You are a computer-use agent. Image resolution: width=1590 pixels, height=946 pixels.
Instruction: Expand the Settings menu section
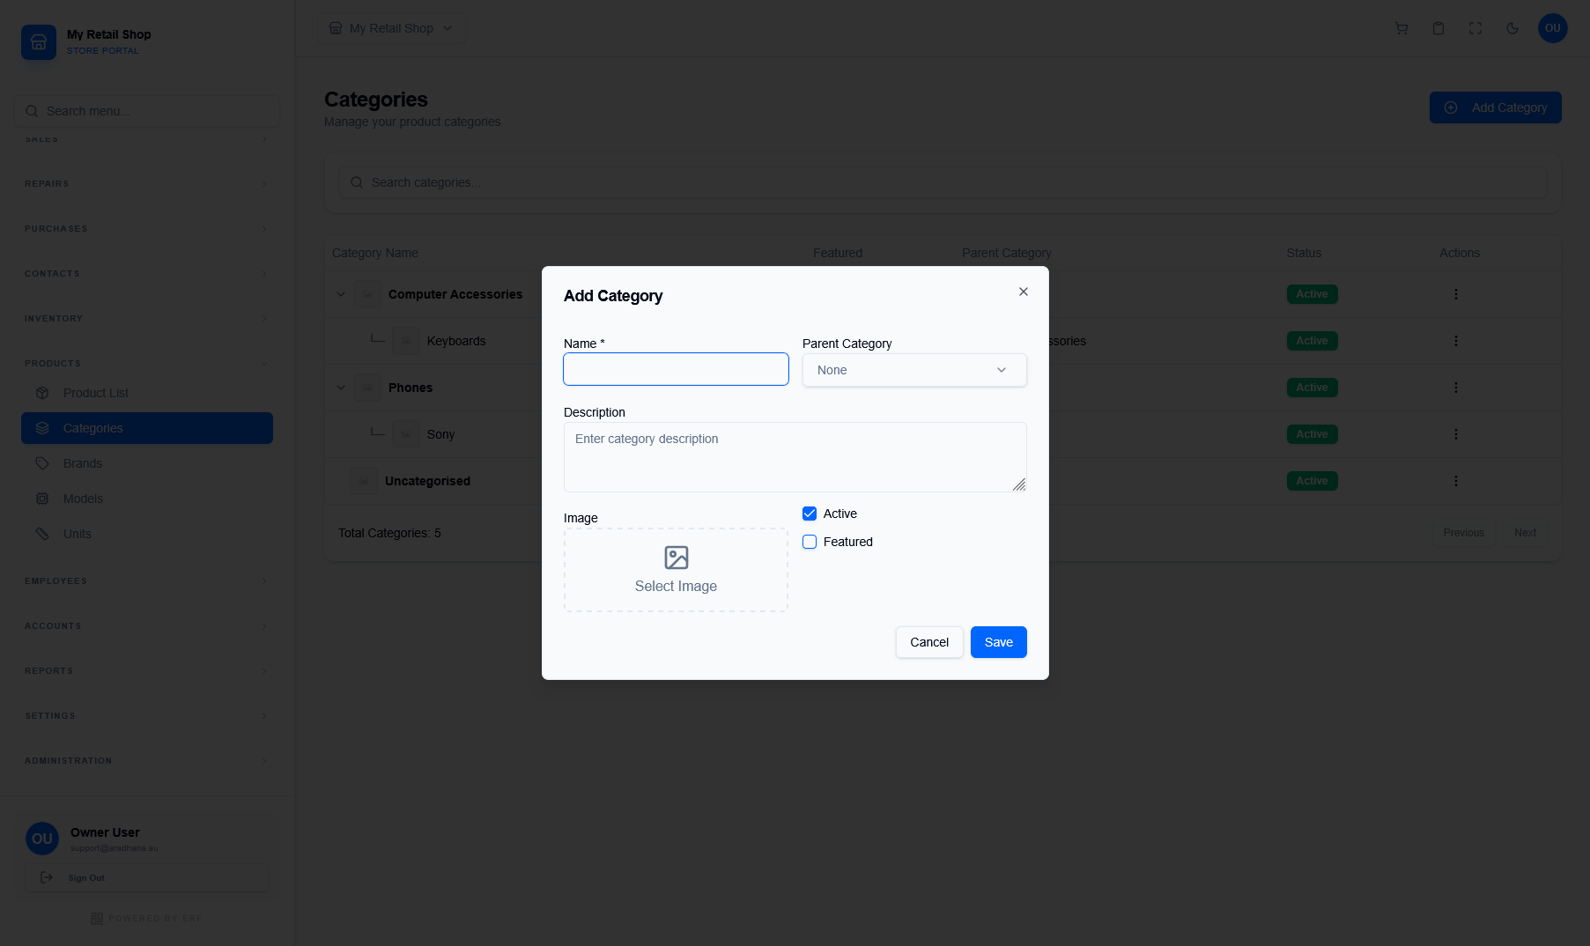coord(146,716)
